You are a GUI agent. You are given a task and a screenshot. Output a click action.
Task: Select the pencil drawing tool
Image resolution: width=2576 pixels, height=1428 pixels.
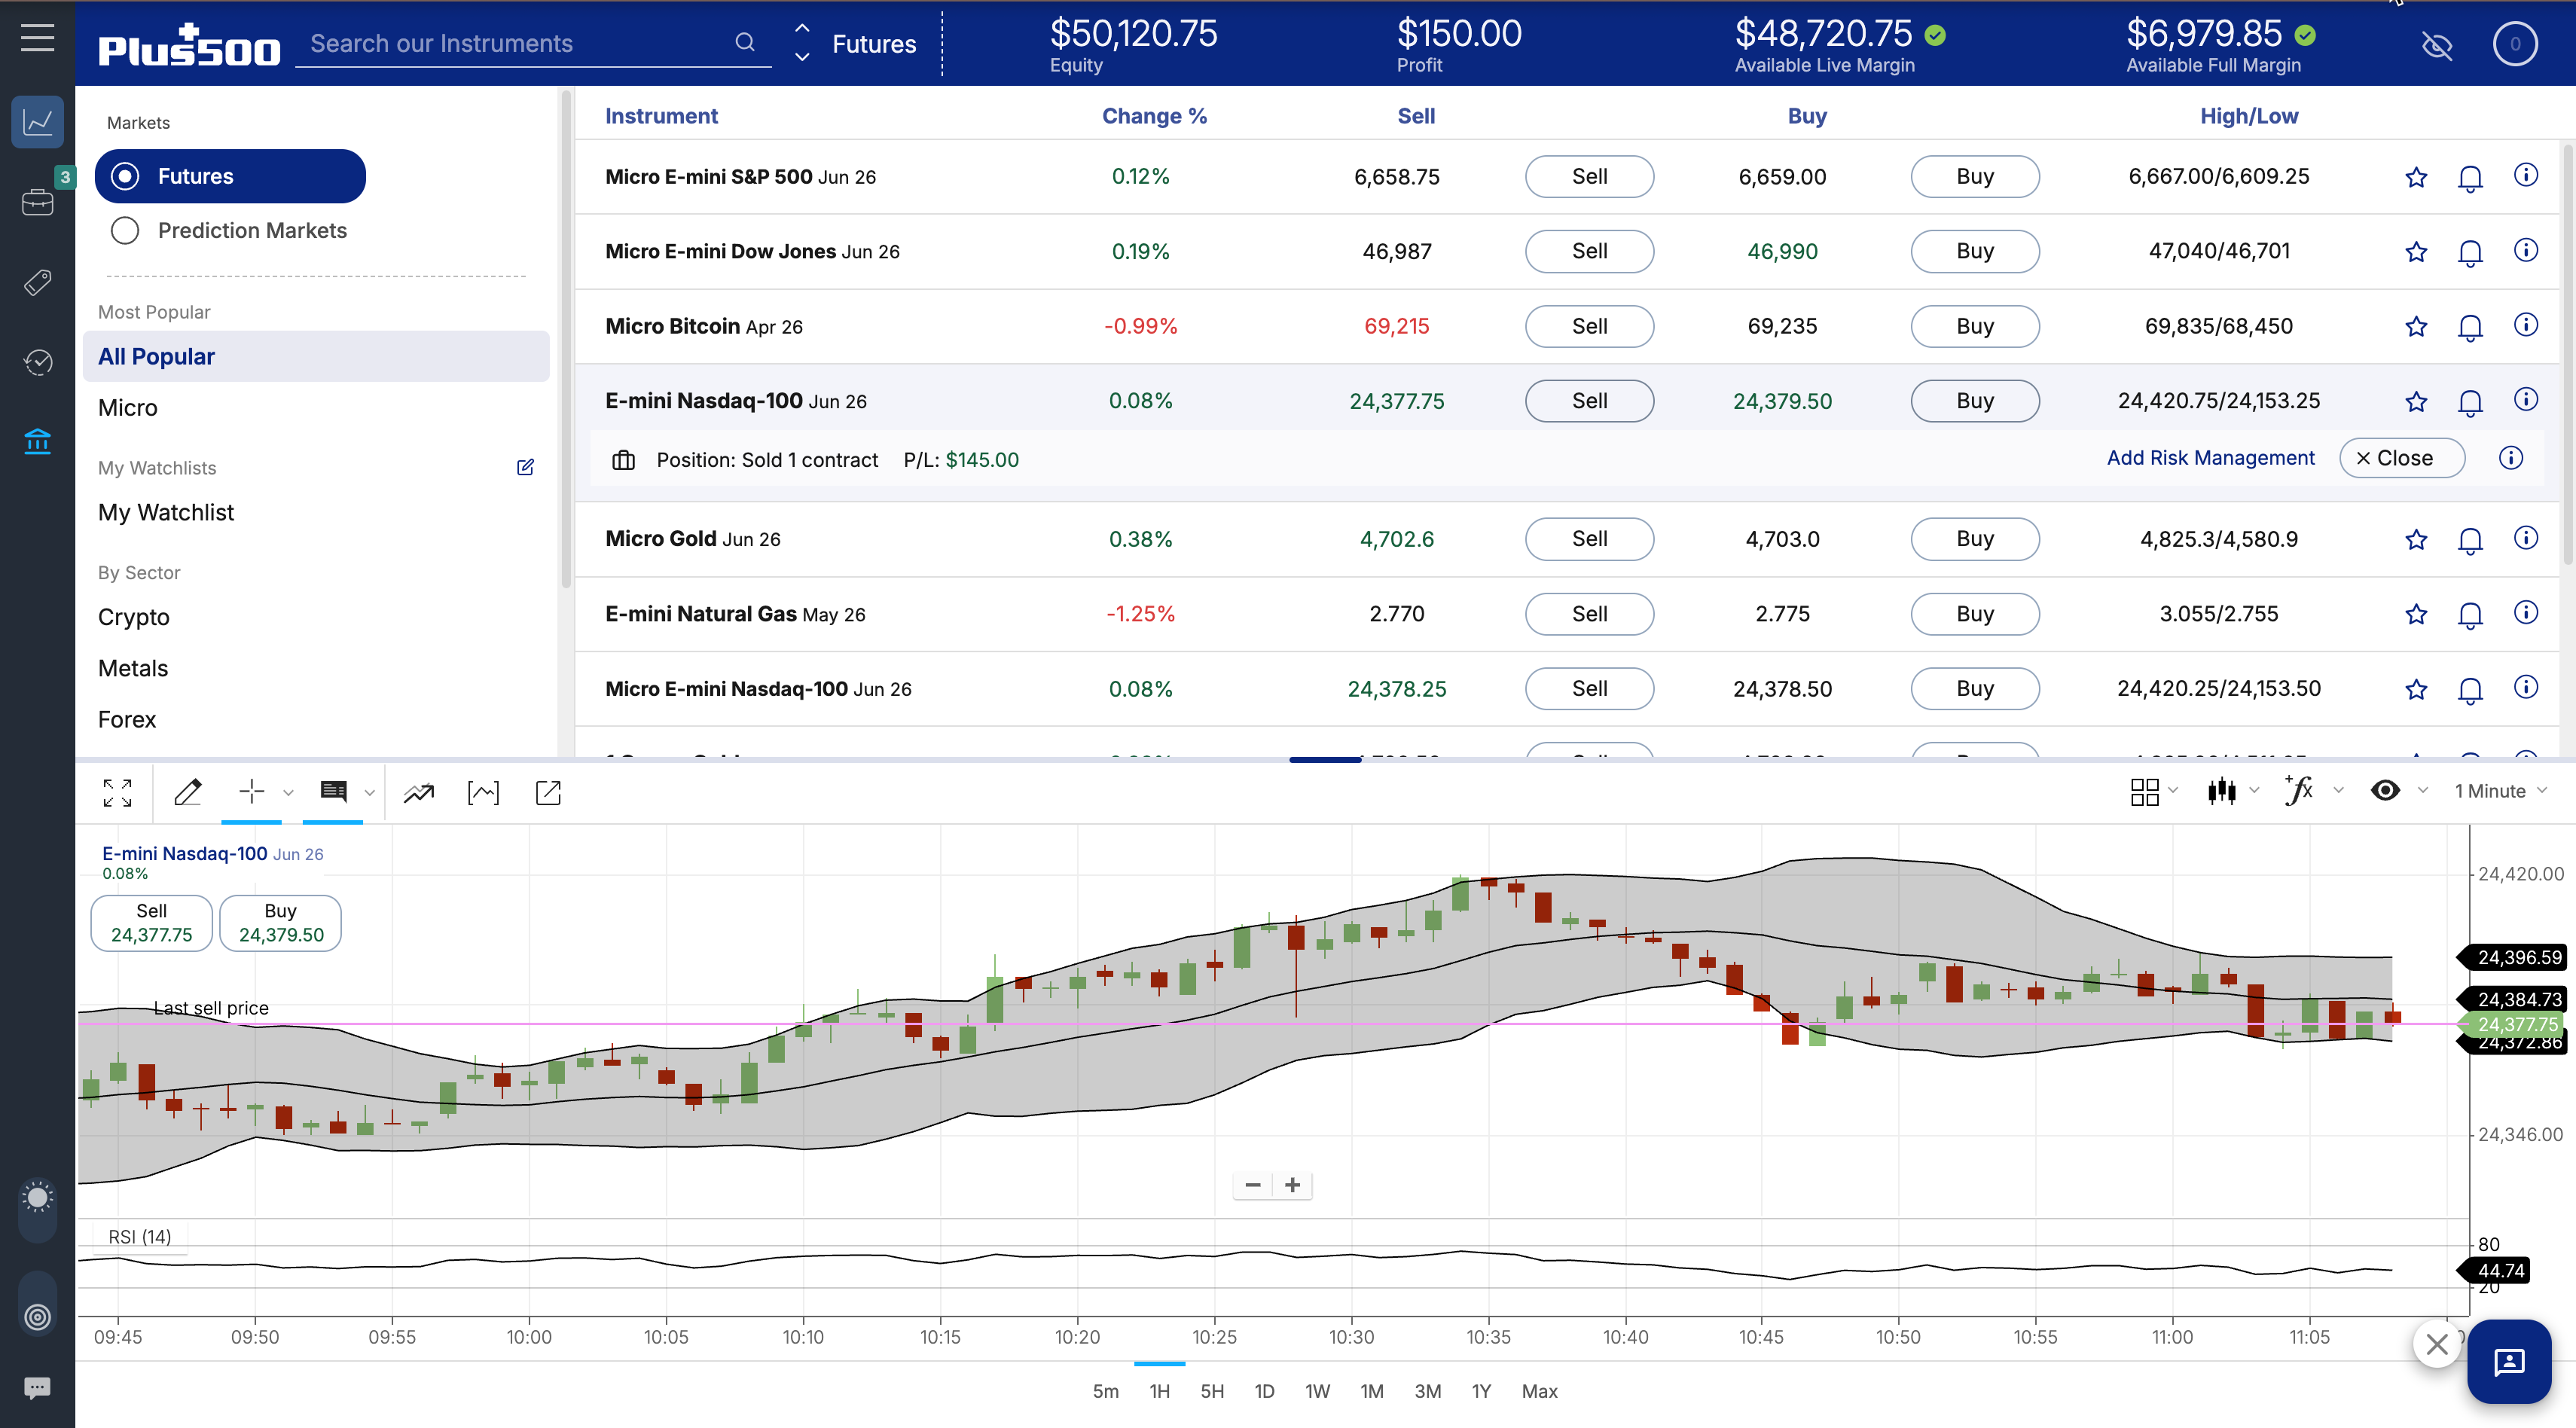pyautogui.click(x=188, y=793)
